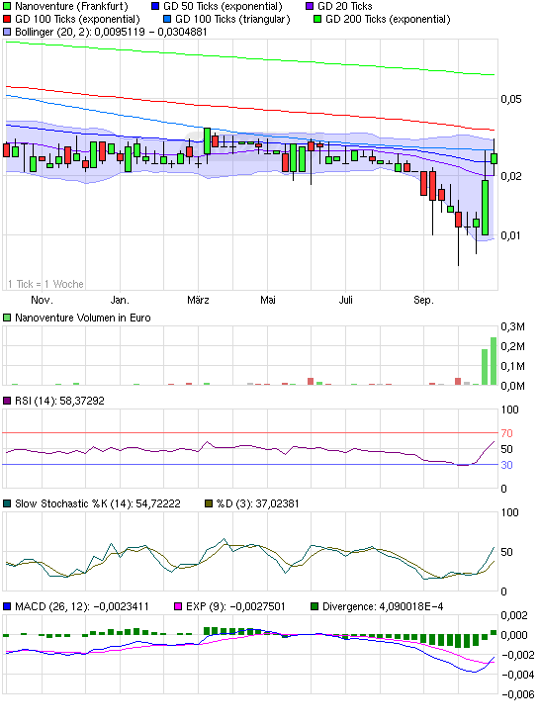Click the 'RSI (14): 58,37292' label
Image resolution: width=539 pixels, height=728 pixels.
pos(59,401)
